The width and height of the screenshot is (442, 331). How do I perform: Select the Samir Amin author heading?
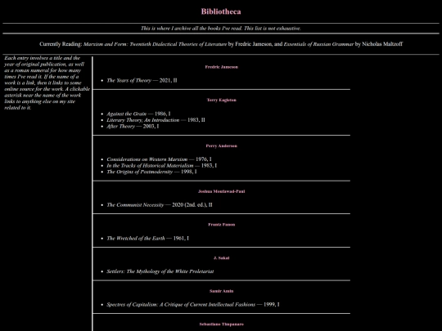[222, 291]
